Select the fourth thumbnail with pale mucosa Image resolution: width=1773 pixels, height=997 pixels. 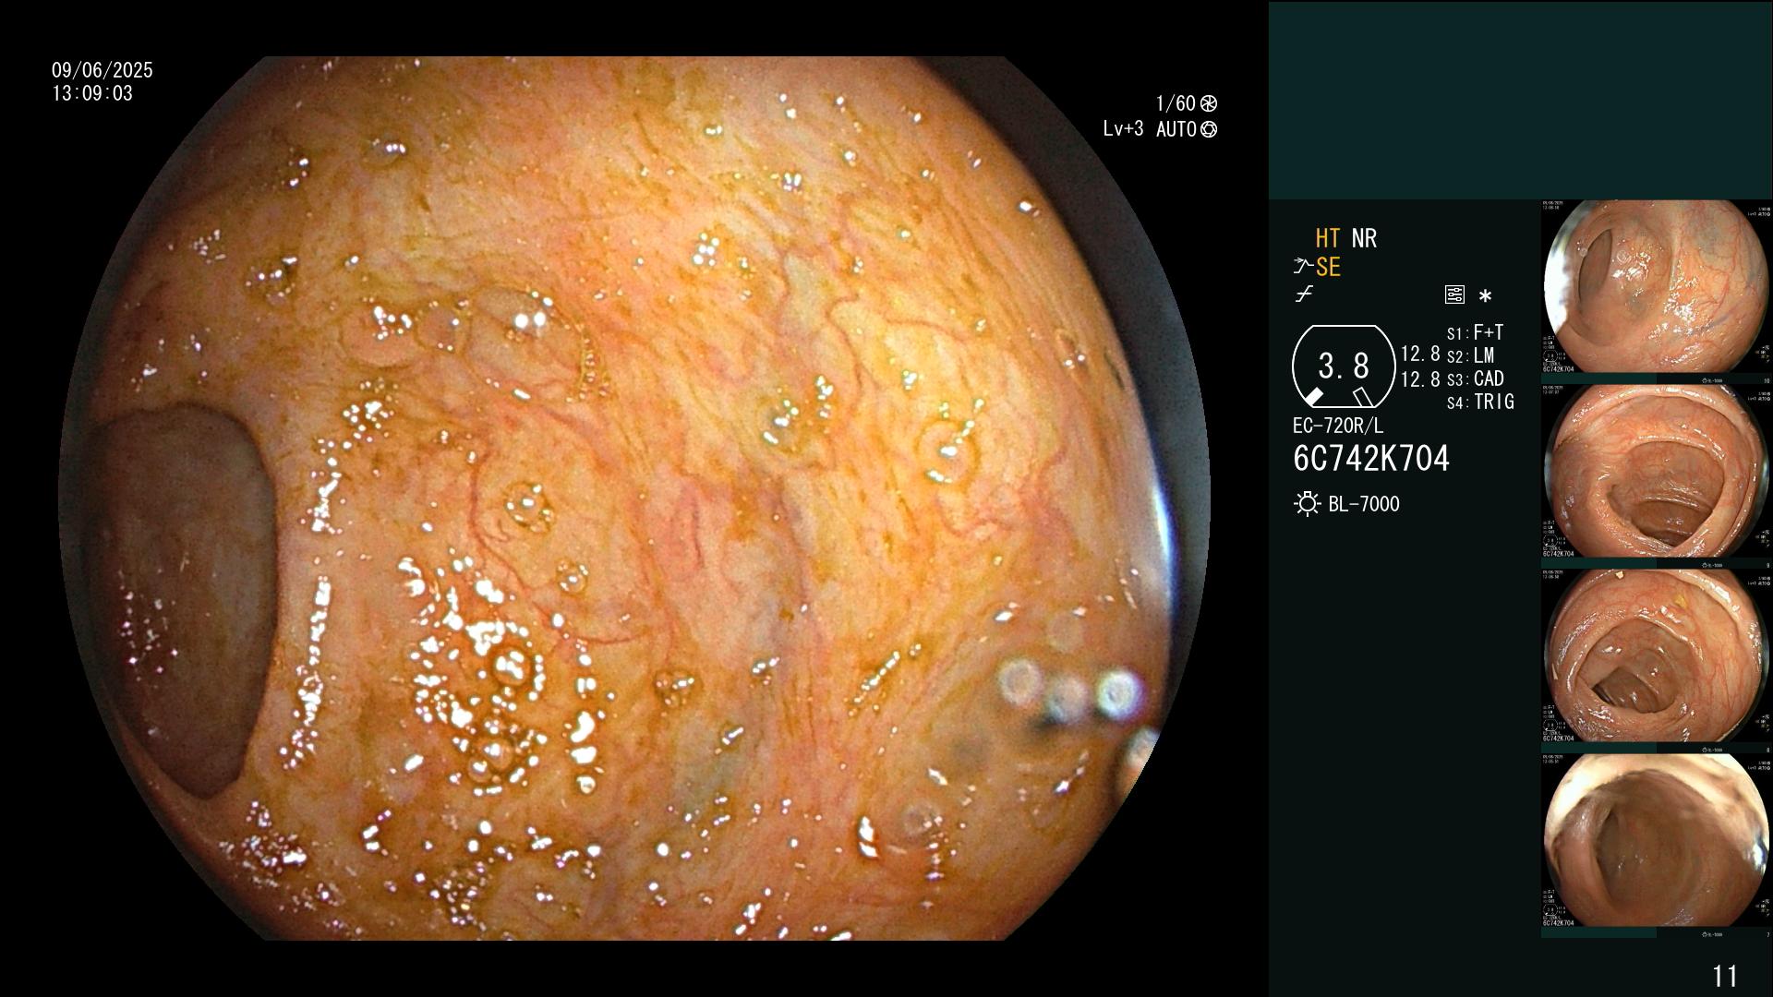pos(1657,840)
